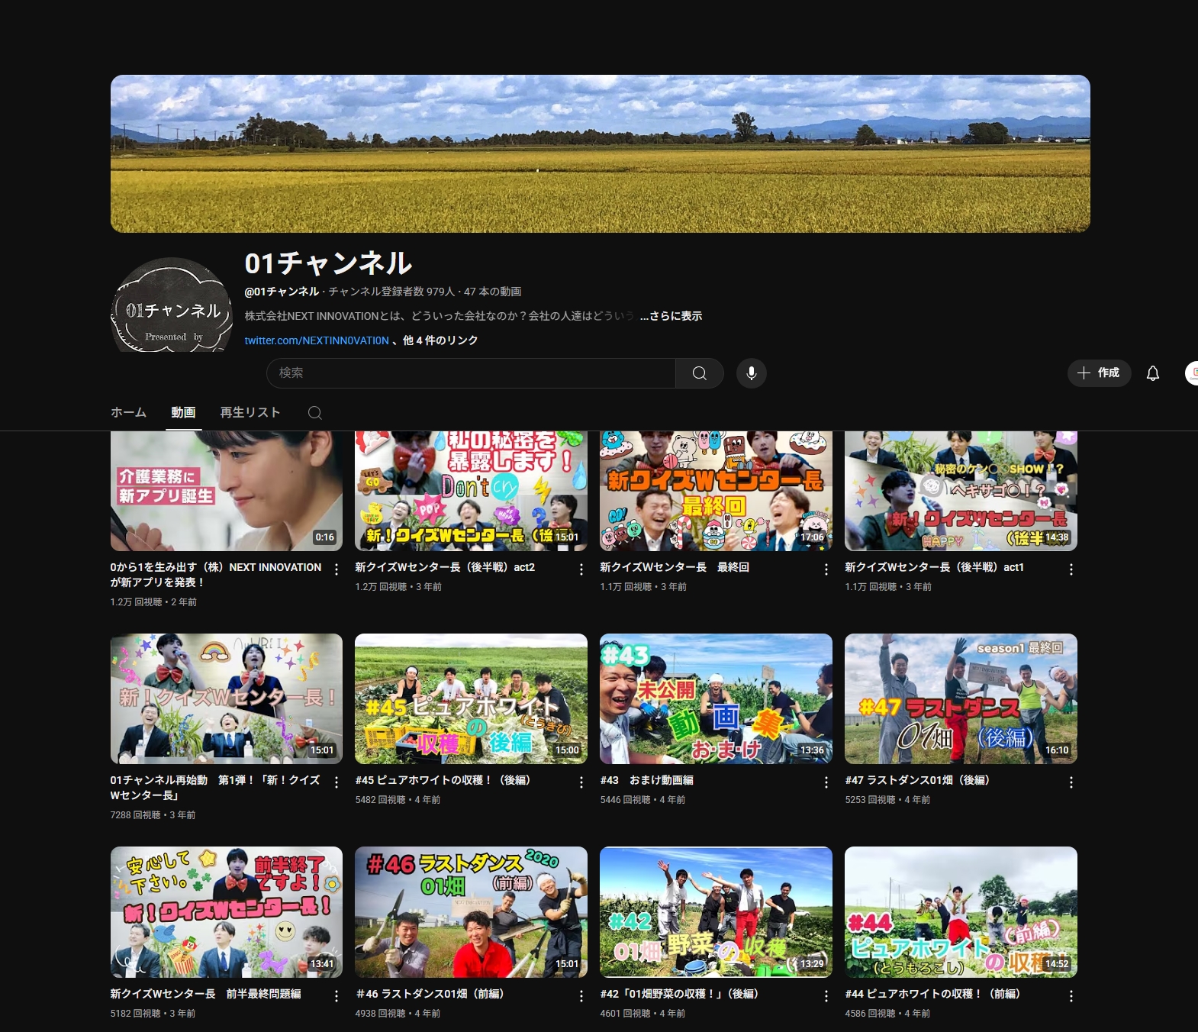This screenshot has width=1198, height=1032.
Task: Click the search magnifier button
Action: (699, 373)
